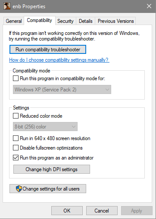
Task: Expand the 8-bit (256) color dropdown
Action: coord(45,127)
